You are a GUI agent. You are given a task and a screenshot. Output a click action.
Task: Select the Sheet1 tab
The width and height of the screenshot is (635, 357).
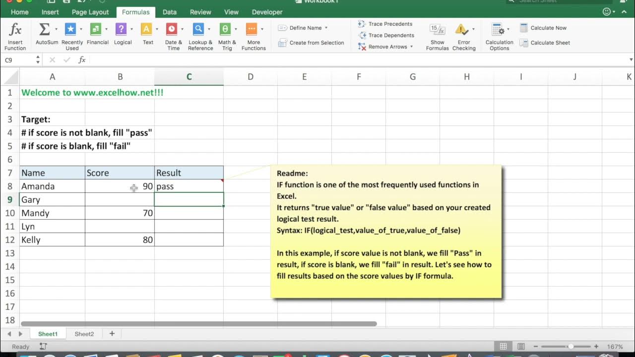[x=48, y=334]
